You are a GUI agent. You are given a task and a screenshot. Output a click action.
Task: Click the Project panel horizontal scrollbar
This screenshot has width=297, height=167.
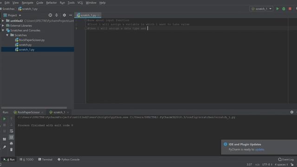pyautogui.click(x=34, y=108)
